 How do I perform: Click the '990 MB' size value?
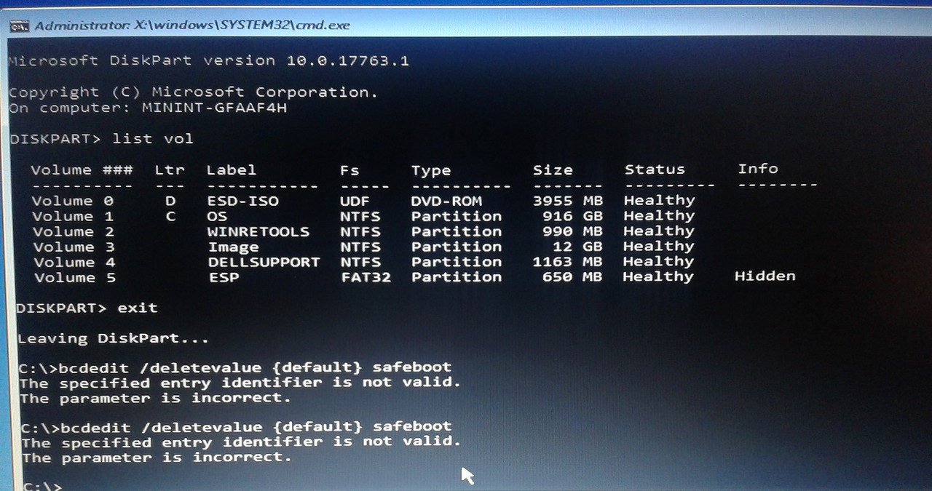pos(573,231)
